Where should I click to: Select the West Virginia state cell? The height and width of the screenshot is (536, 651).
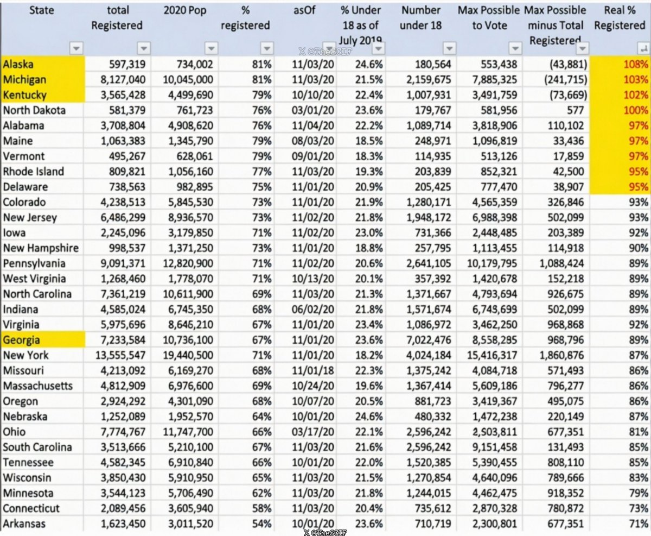coord(42,279)
